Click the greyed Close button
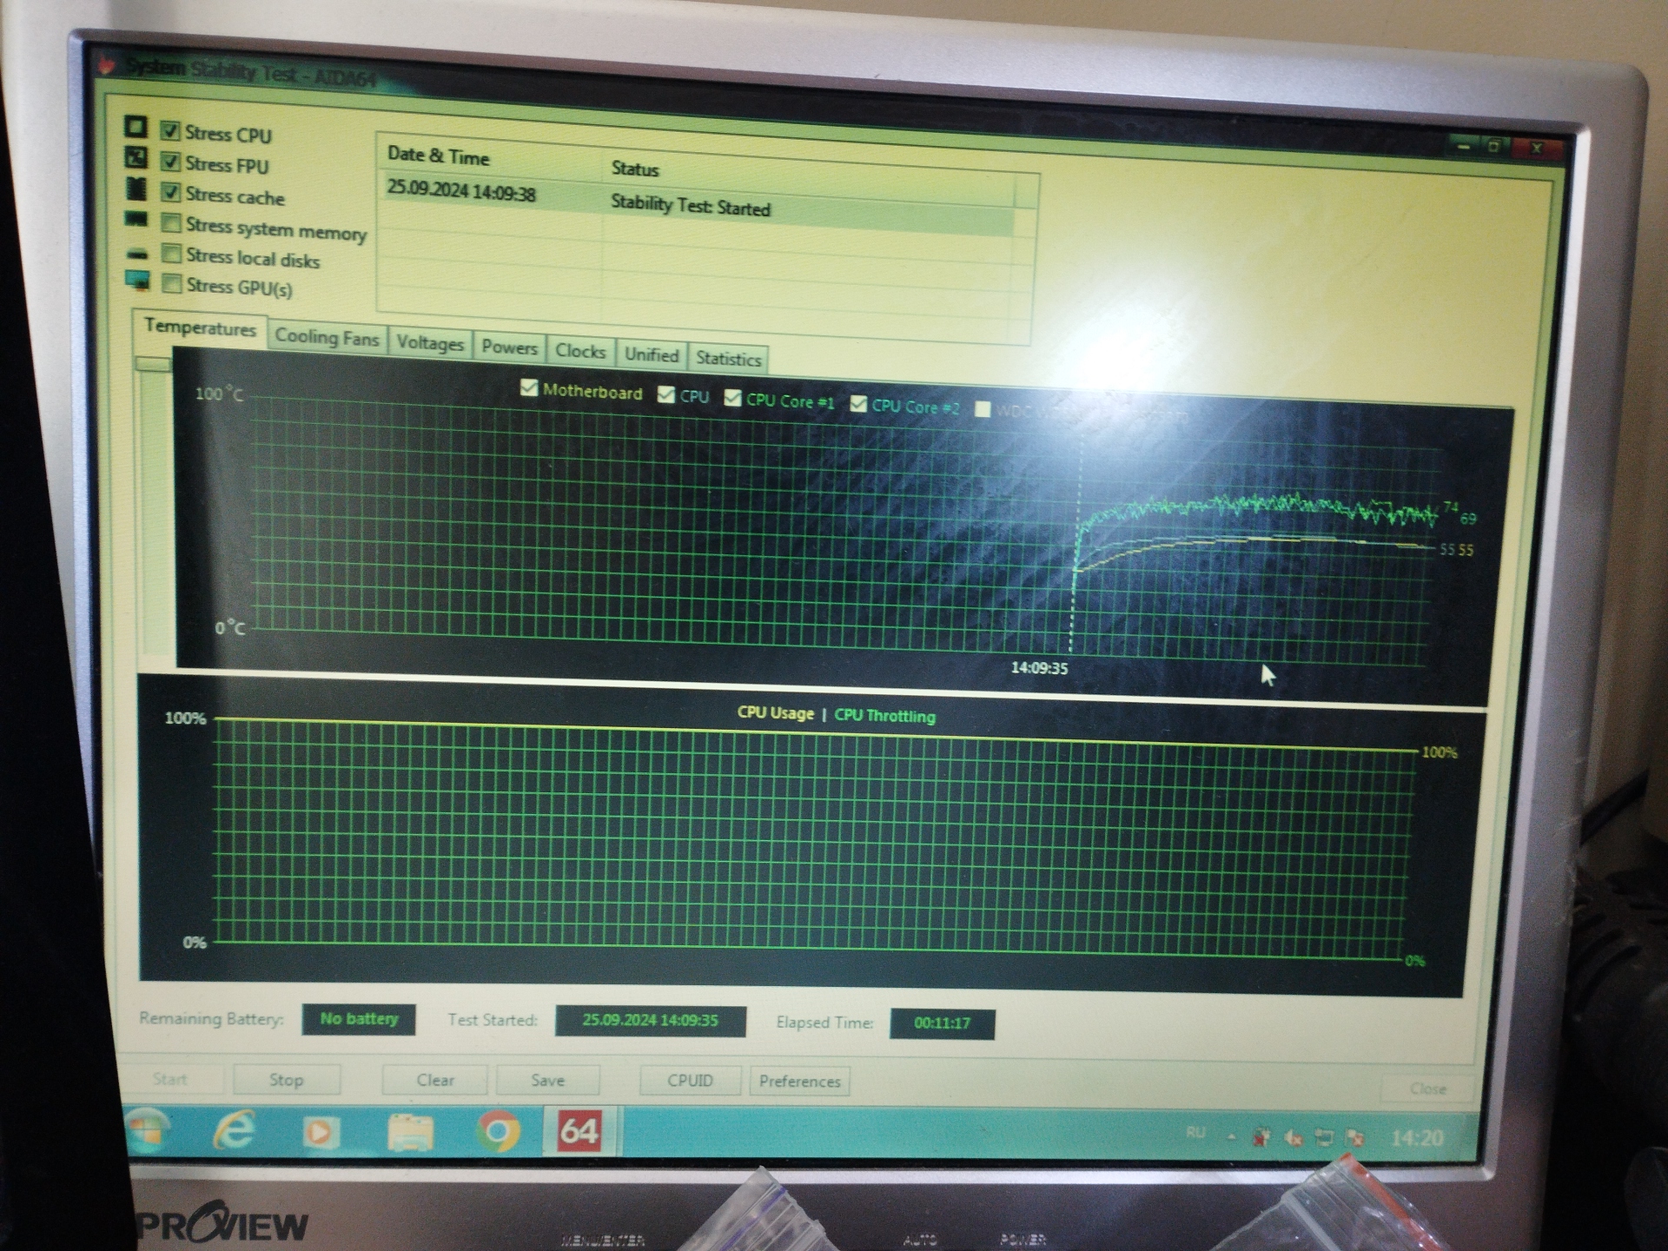 1427,1089
